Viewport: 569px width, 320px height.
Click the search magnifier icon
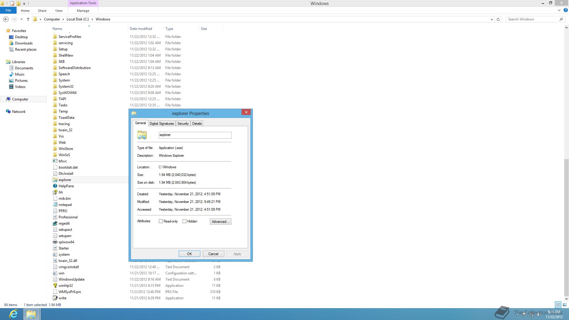pos(561,19)
